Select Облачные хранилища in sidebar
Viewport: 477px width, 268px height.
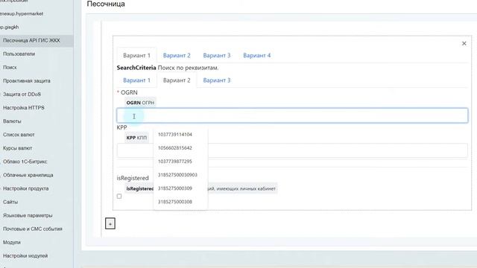(x=28, y=175)
